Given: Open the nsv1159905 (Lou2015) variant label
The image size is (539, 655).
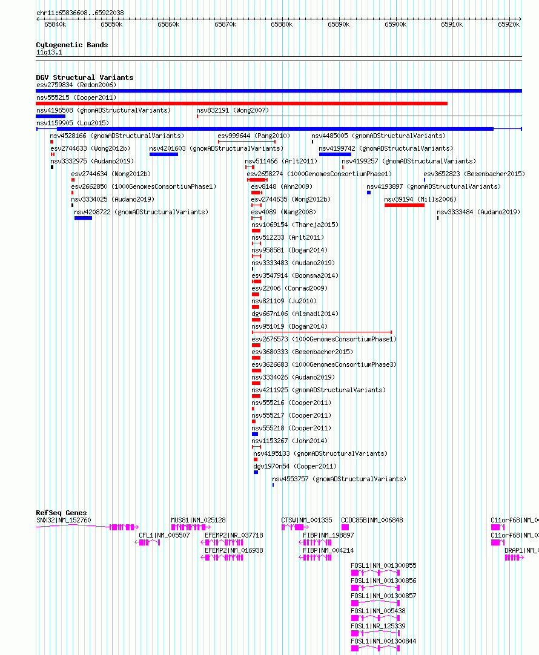Looking at the screenshot, I should 73,123.
